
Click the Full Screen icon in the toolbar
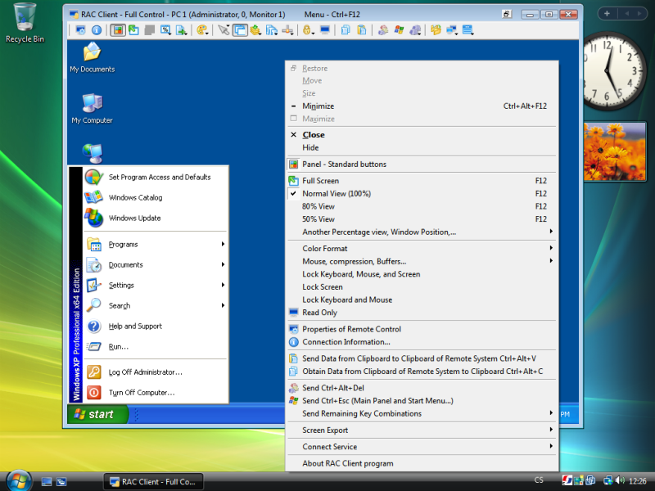coord(133,30)
